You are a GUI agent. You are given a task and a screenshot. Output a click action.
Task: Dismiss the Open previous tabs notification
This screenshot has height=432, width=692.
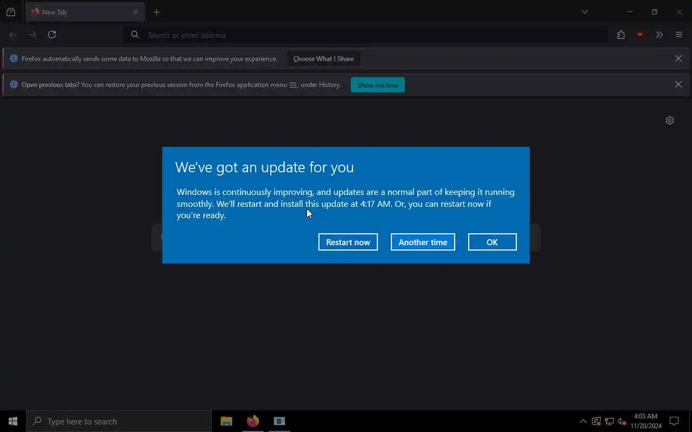(x=678, y=84)
